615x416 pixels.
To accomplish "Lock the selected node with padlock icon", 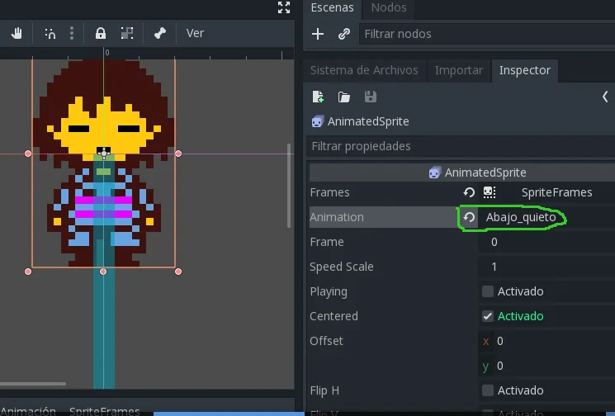I will (x=101, y=33).
